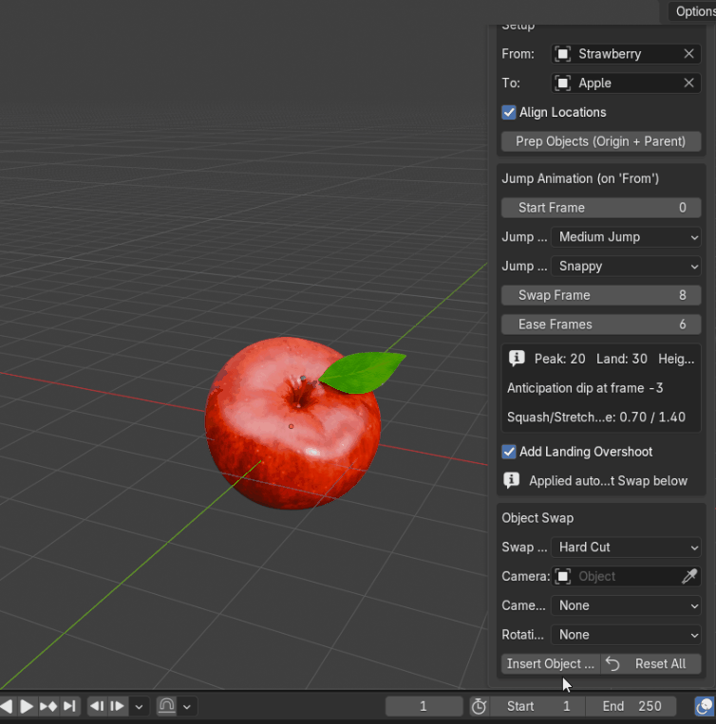Toggle use preview range clock icon

[x=479, y=706]
